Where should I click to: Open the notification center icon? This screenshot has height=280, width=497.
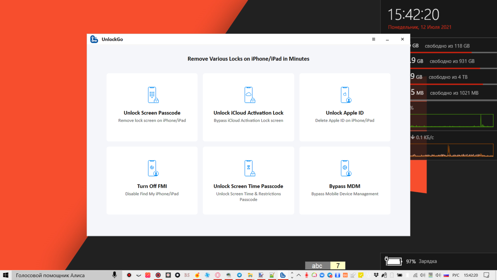pyautogui.click(x=487, y=275)
